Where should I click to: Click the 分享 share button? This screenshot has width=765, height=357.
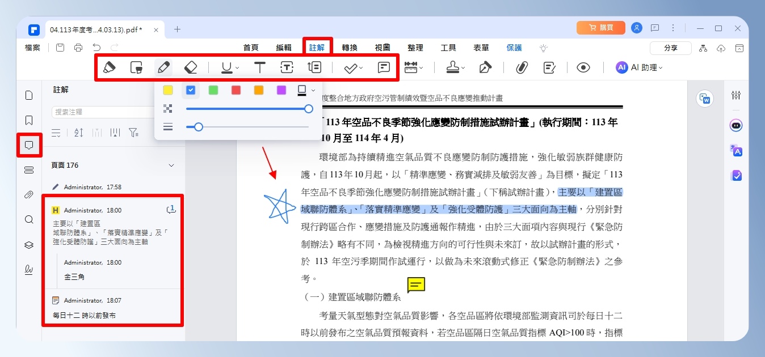671,48
